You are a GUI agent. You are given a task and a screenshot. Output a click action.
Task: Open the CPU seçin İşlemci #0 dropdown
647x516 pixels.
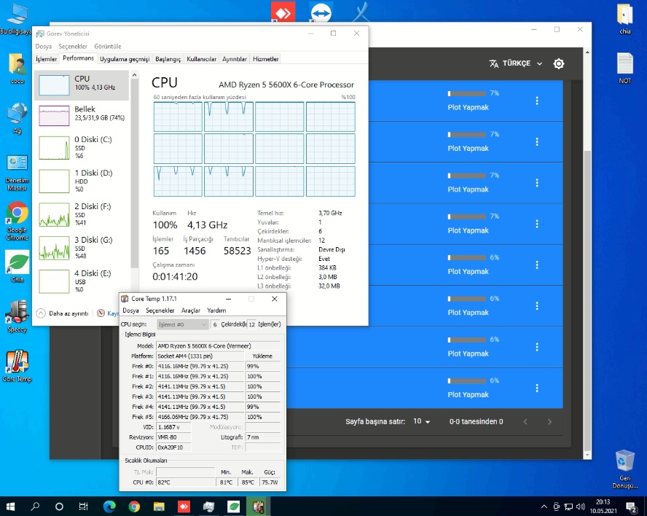[182, 324]
